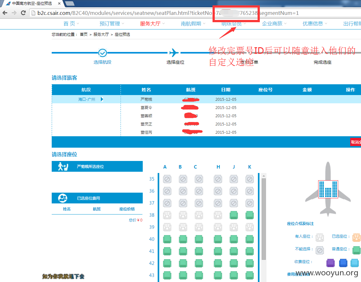Pick green seat 40B

[x=183, y=239]
